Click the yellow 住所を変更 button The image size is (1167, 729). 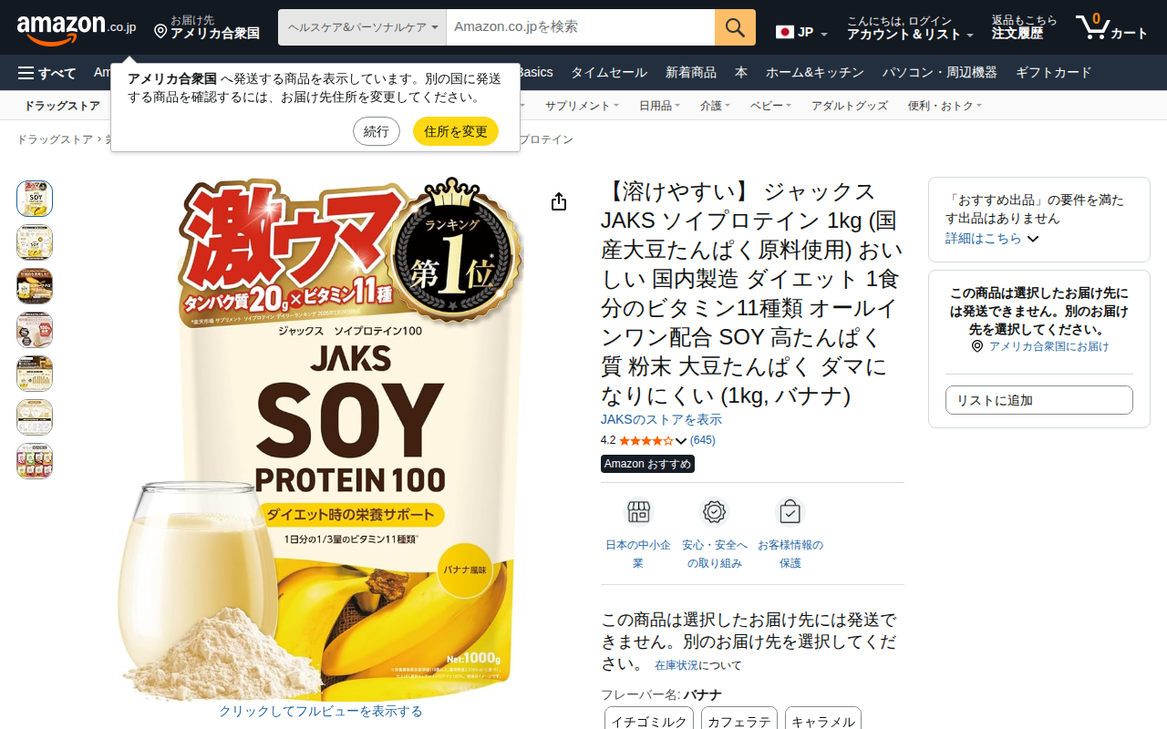click(456, 131)
